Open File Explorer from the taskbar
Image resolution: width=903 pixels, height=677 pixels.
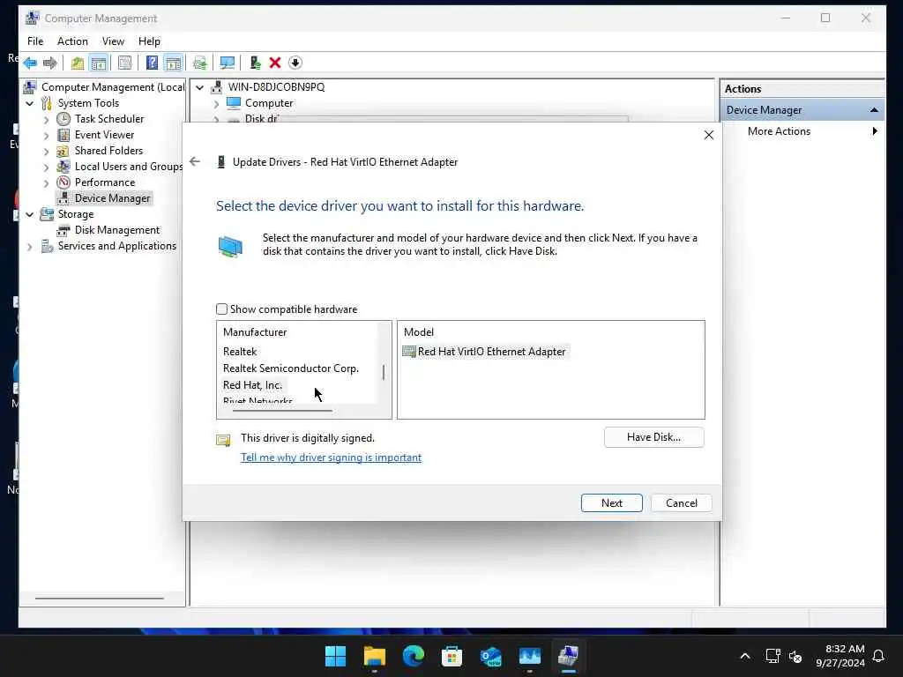coord(374,656)
